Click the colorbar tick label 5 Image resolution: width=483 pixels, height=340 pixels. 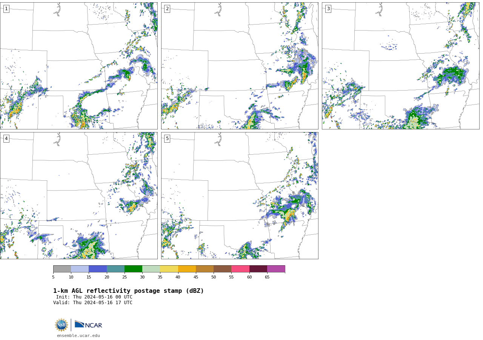click(x=53, y=277)
